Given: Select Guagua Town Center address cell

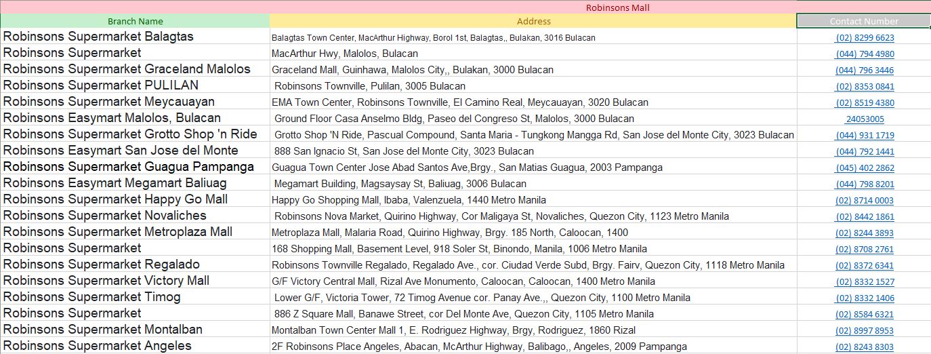Looking at the screenshot, I should click(x=533, y=167).
